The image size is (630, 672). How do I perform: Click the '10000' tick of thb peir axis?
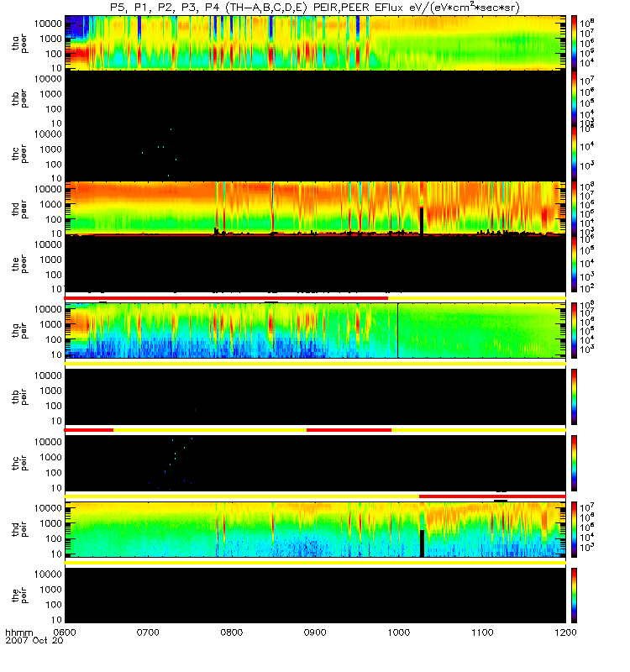[49, 375]
